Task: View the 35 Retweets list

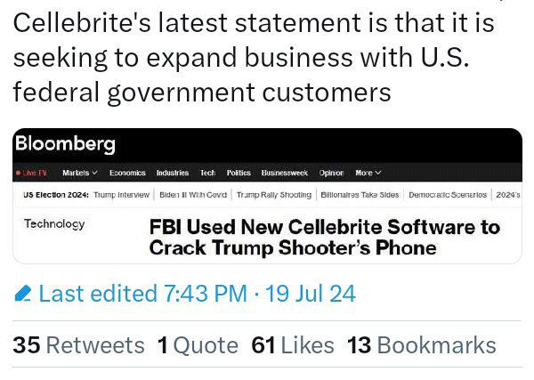Action: coord(78,345)
